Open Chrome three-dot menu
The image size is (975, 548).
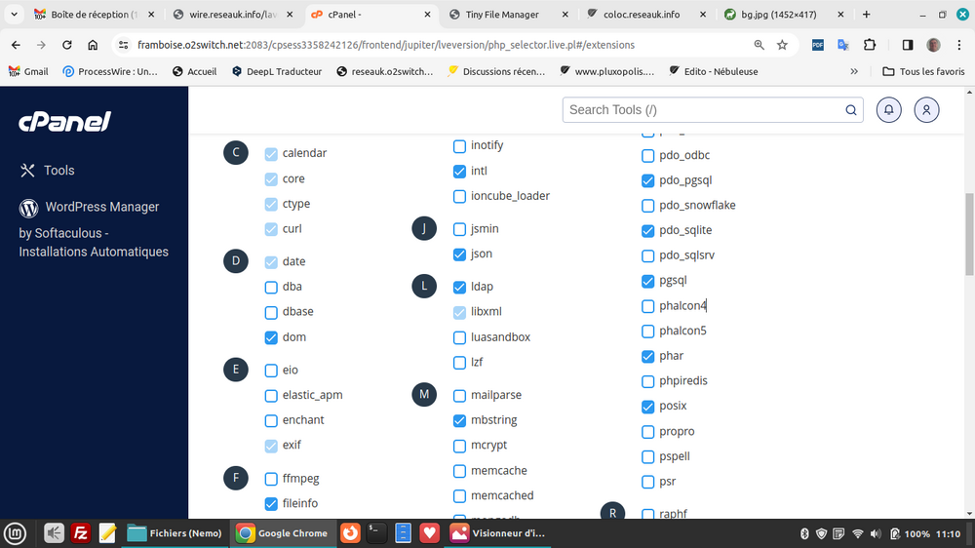click(958, 45)
